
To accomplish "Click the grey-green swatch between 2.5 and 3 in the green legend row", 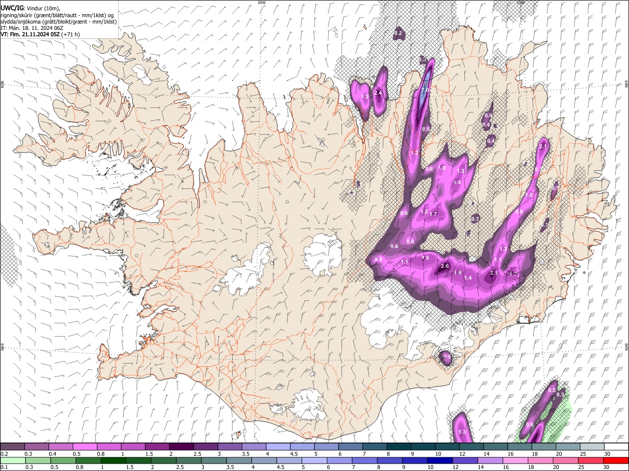I will (x=189, y=460).
